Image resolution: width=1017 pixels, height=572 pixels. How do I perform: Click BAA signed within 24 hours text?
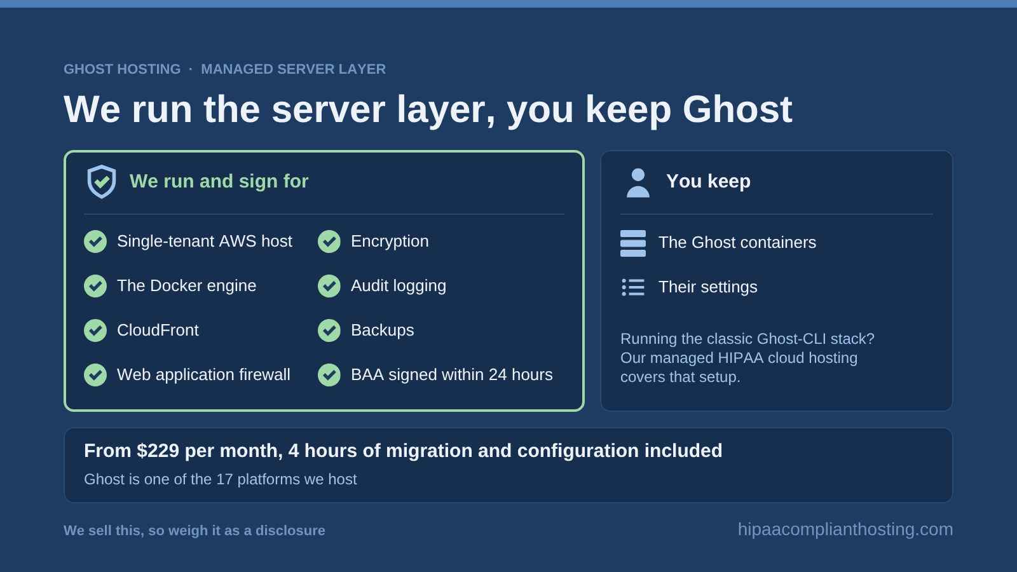(452, 375)
